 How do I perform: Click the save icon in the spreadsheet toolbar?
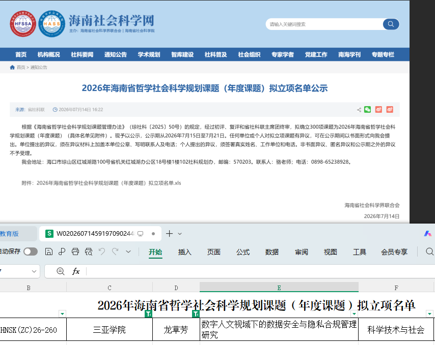tap(49, 252)
